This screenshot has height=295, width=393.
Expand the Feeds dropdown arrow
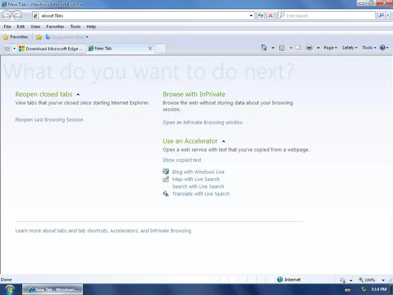(291, 48)
